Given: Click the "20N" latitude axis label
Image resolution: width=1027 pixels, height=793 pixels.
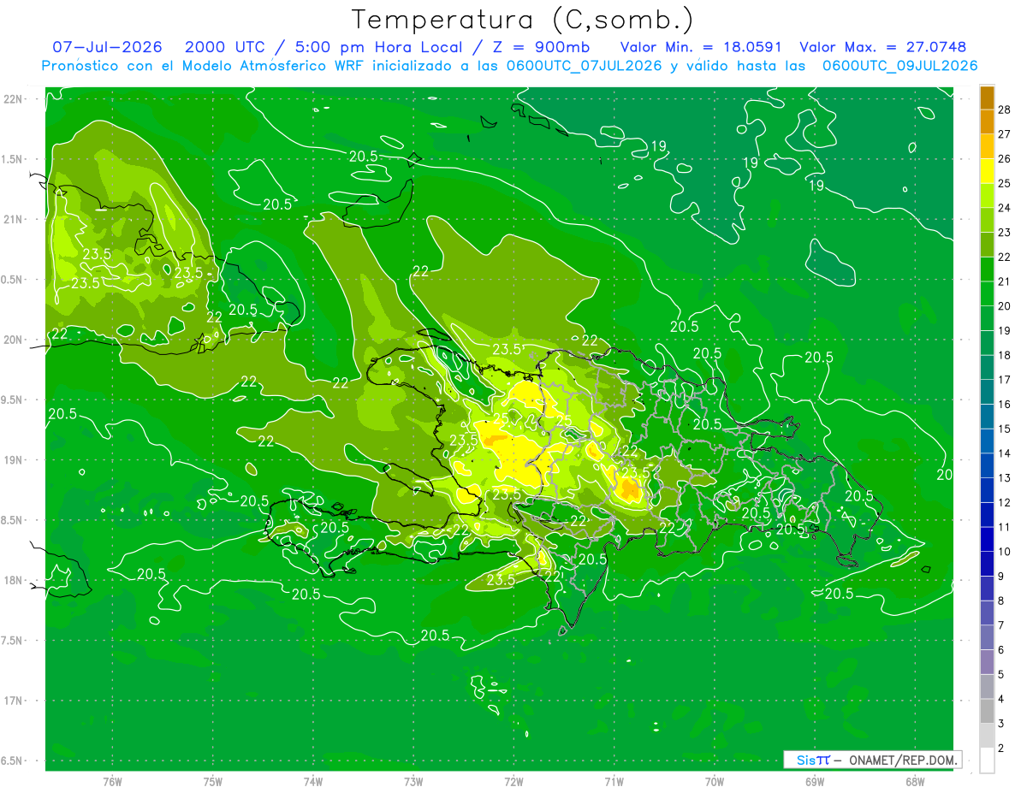Looking at the screenshot, I should (x=13, y=340).
